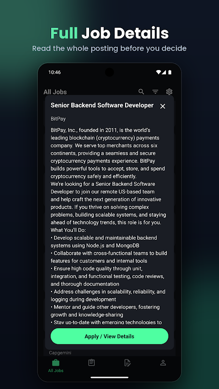Select the 'All Jobs' header title
The image size is (219, 389).
[x=55, y=92]
